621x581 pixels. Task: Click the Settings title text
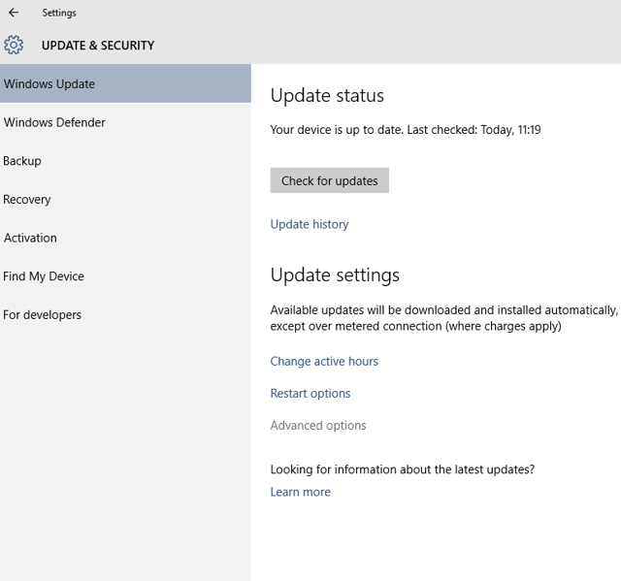(x=59, y=13)
